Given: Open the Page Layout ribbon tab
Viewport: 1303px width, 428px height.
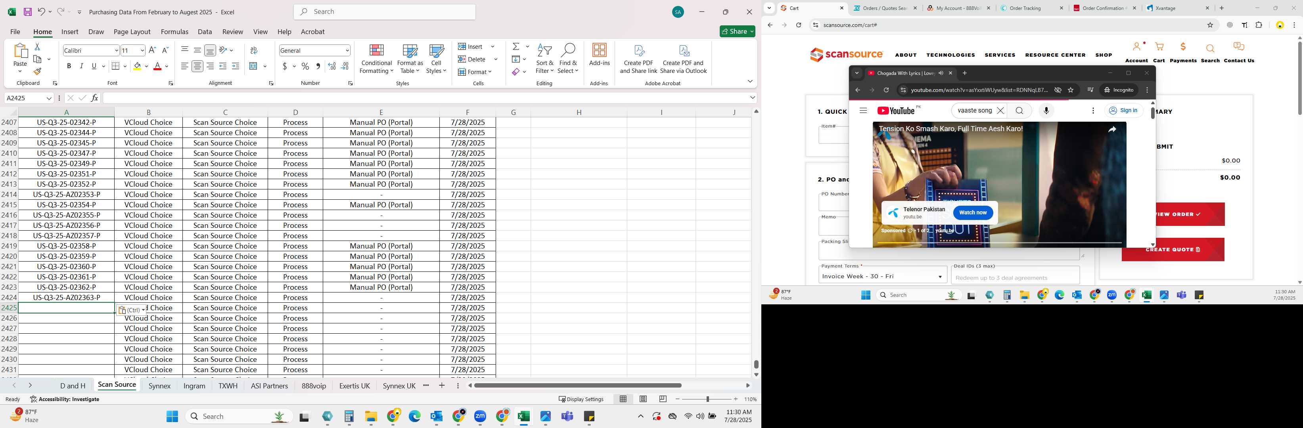Looking at the screenshot, I should coord(132,31).
